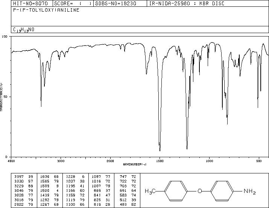Image resolution: width=269 pixels, height=208 pixels.
Task: Click the ether oxygen O in structure
Action: [x=199, y=191]
